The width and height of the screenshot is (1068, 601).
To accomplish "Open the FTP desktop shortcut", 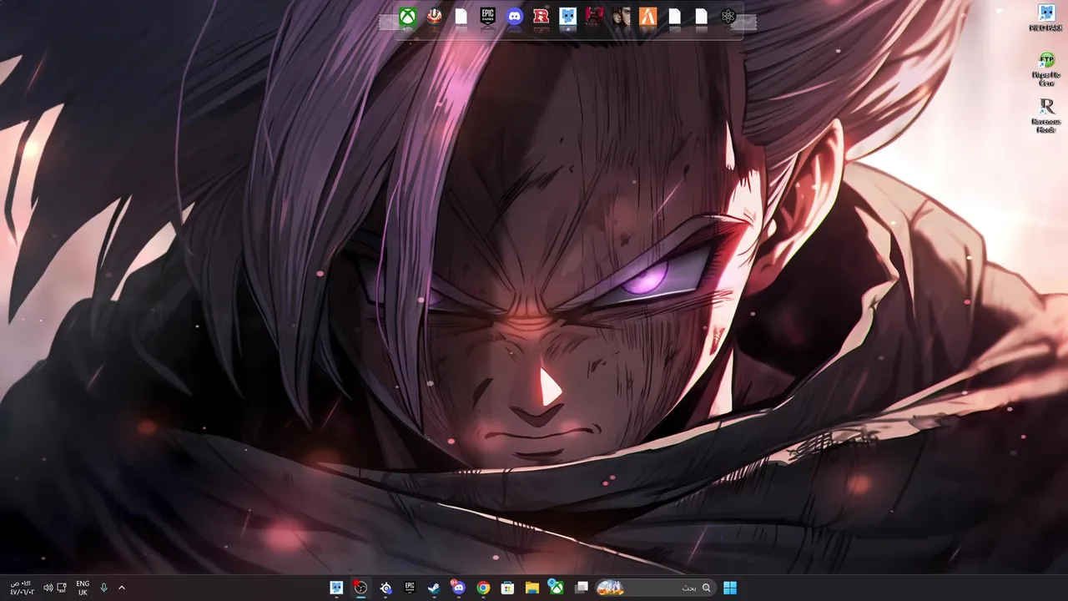I will 1046,69.
